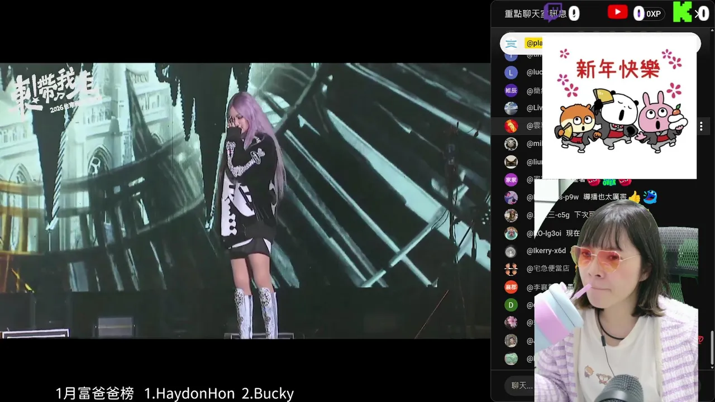Image resolution: width=715 pixels, height=402 pixels.
Task: Click avatar next to @lkerry-x6d
Action: tap(511, 251)
